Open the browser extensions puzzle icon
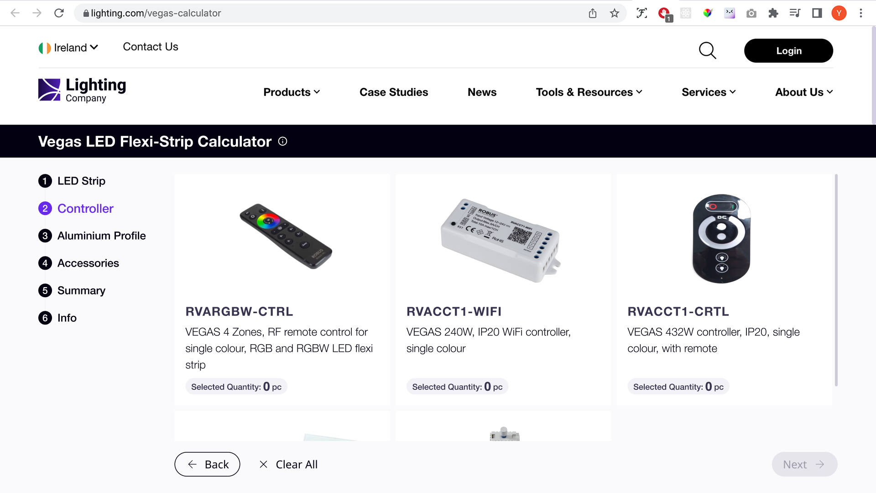The image size is (876, 493). tap(773, 13)
